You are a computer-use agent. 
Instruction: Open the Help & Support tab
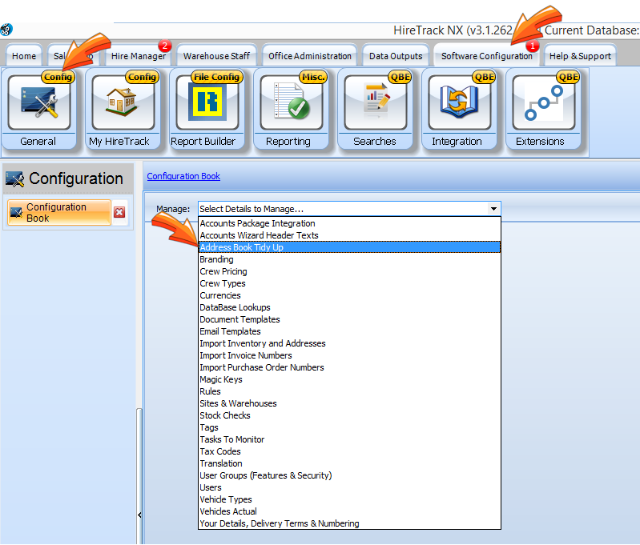click(x=581, y=56)
